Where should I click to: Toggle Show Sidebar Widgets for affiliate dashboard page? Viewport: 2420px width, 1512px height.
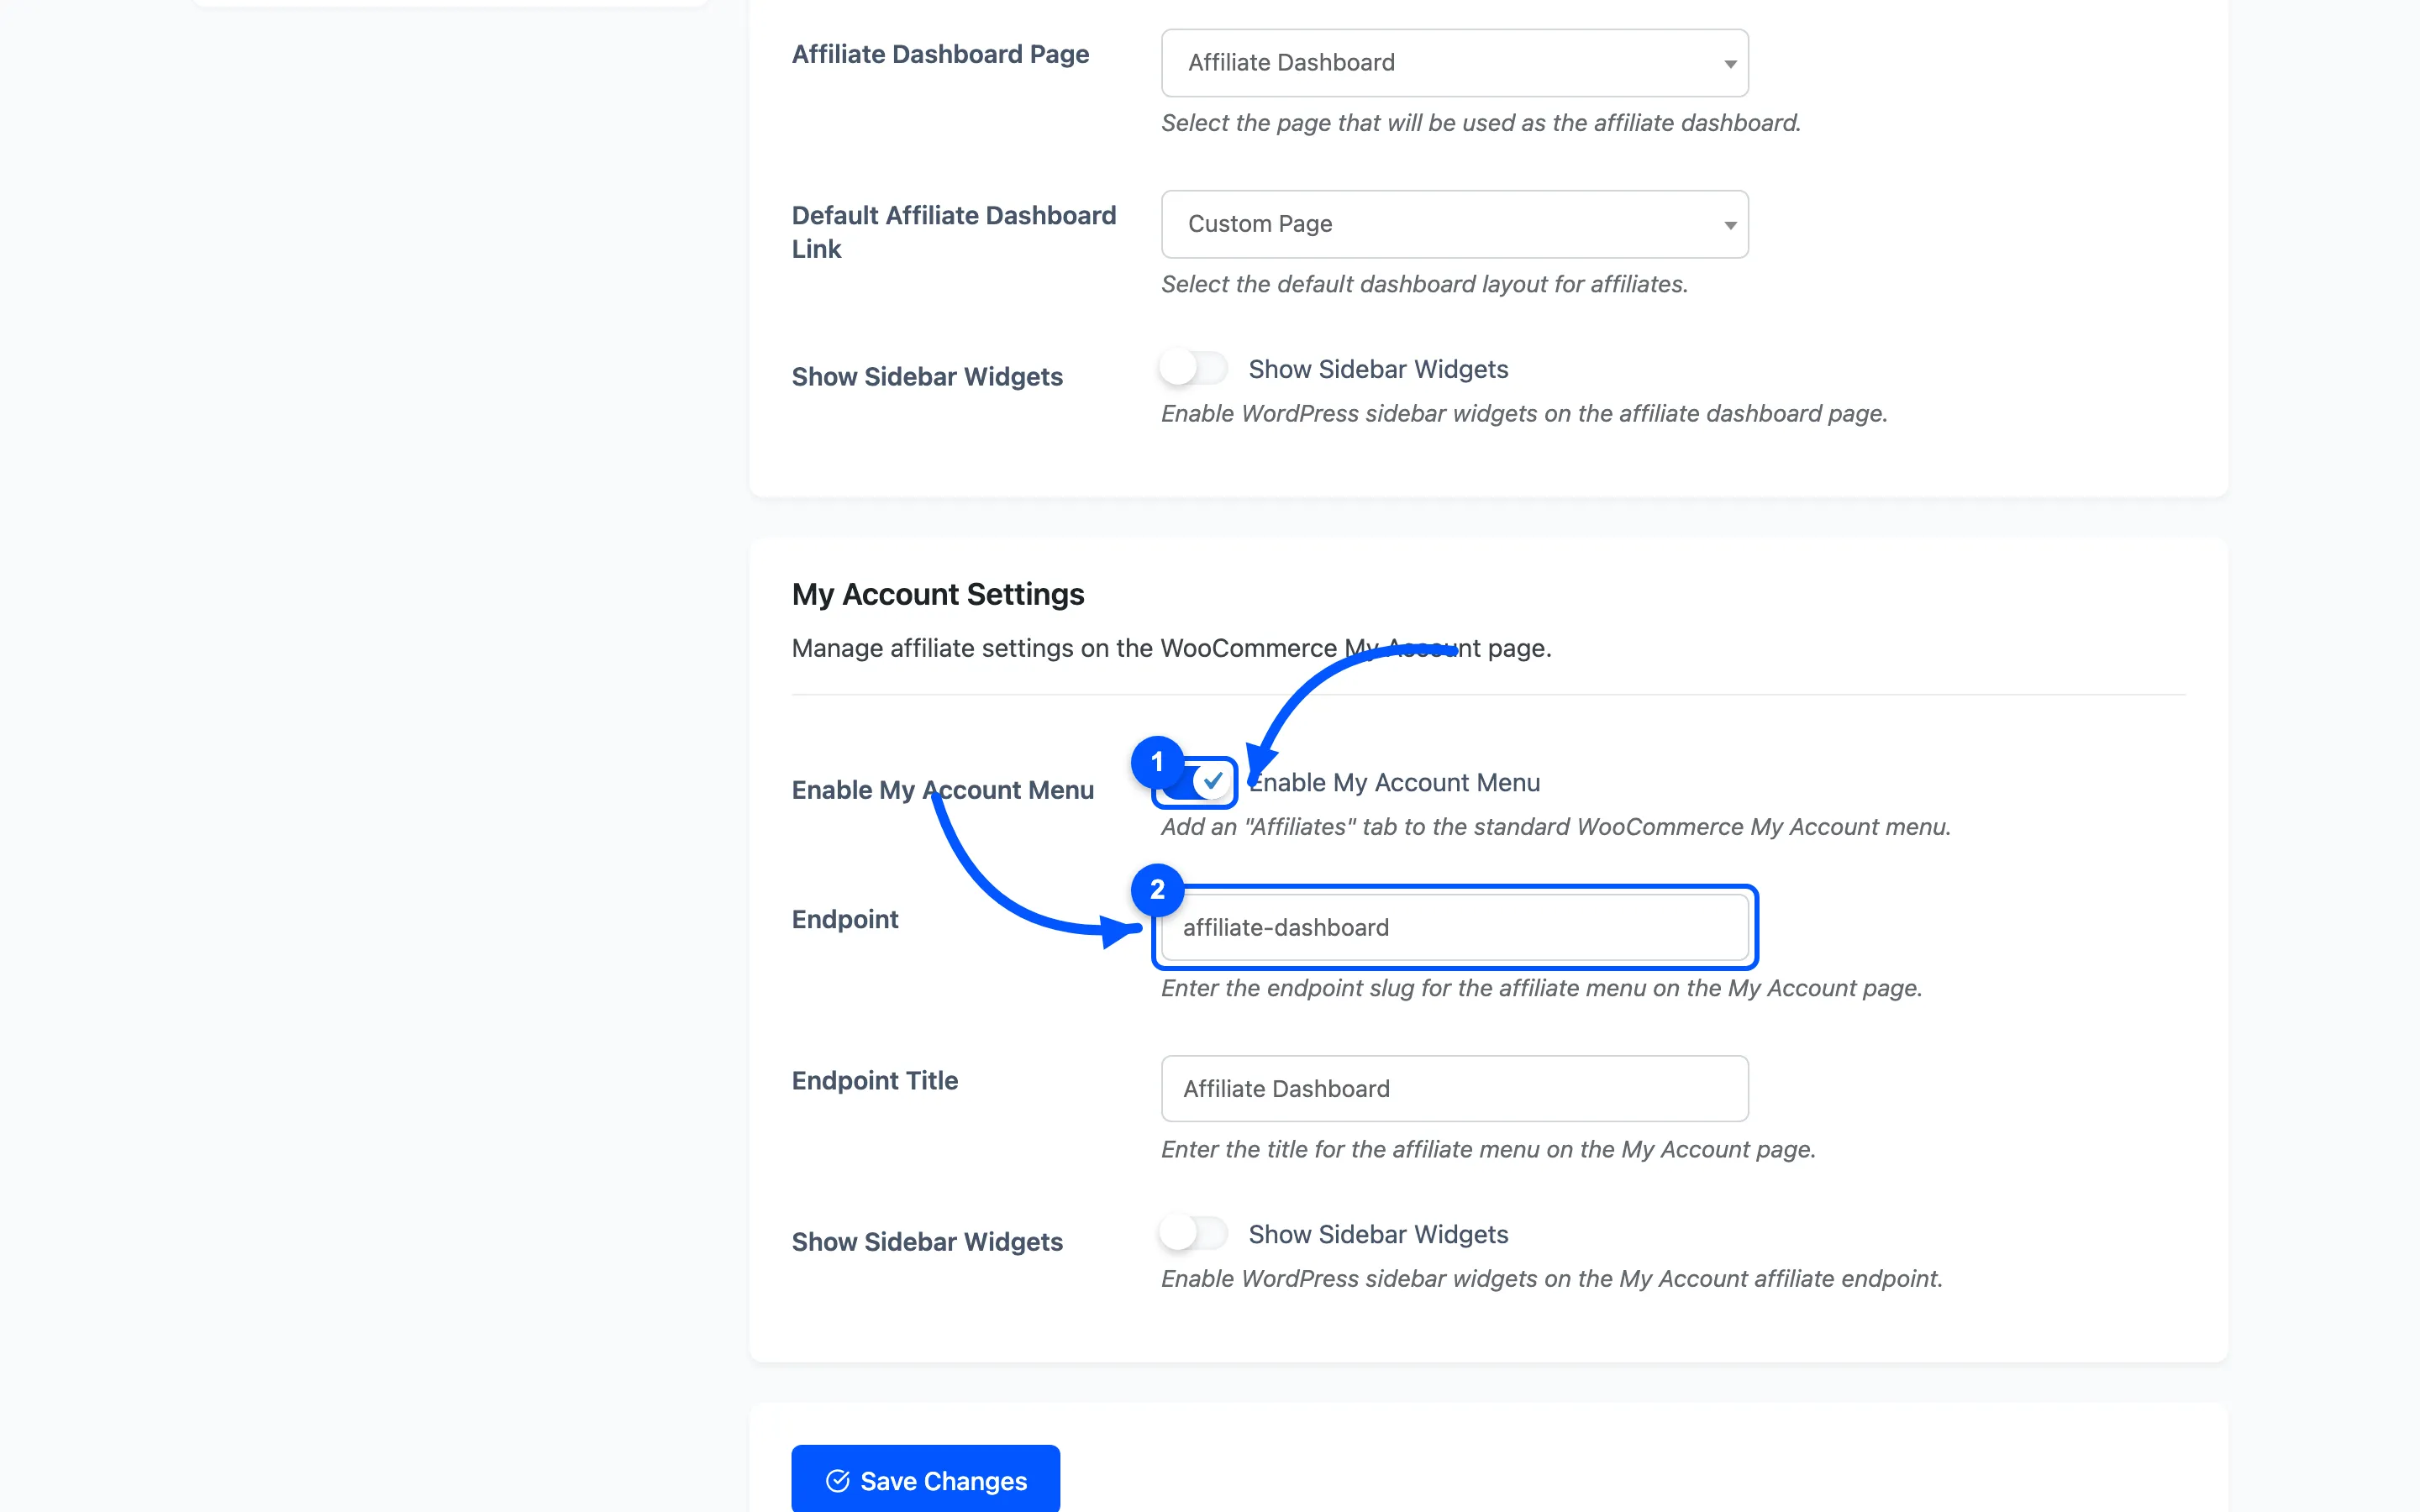click(x=1193, y=368)
